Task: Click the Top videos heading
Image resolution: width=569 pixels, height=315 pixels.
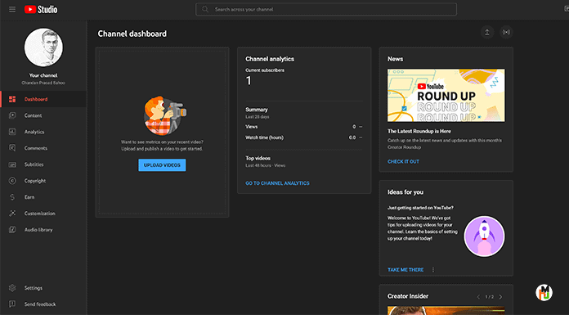Action: click(258, 158)
